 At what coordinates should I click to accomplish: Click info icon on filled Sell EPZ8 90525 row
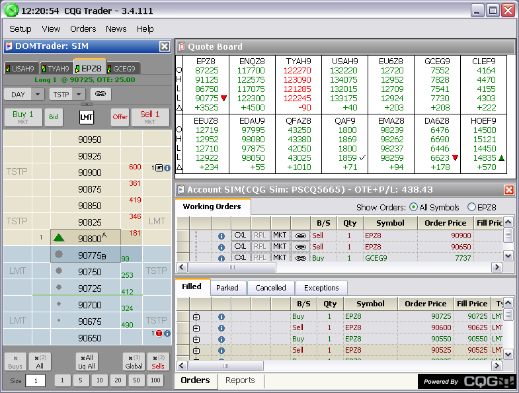[x=221, y=351]
